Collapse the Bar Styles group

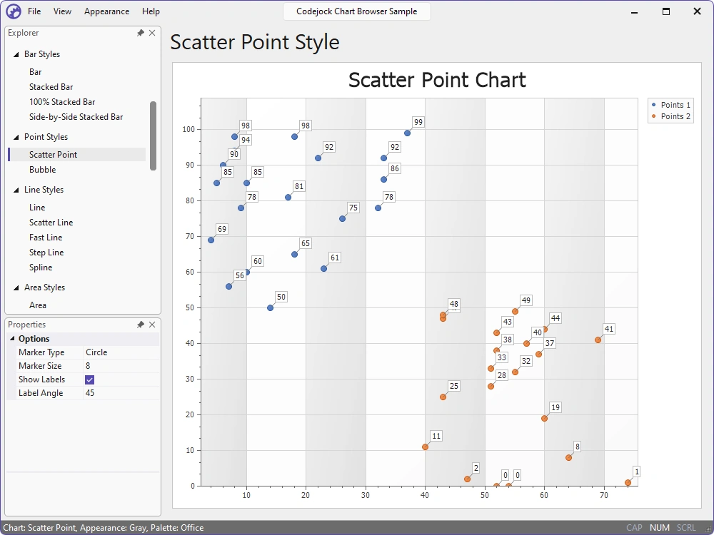point(16,55)
